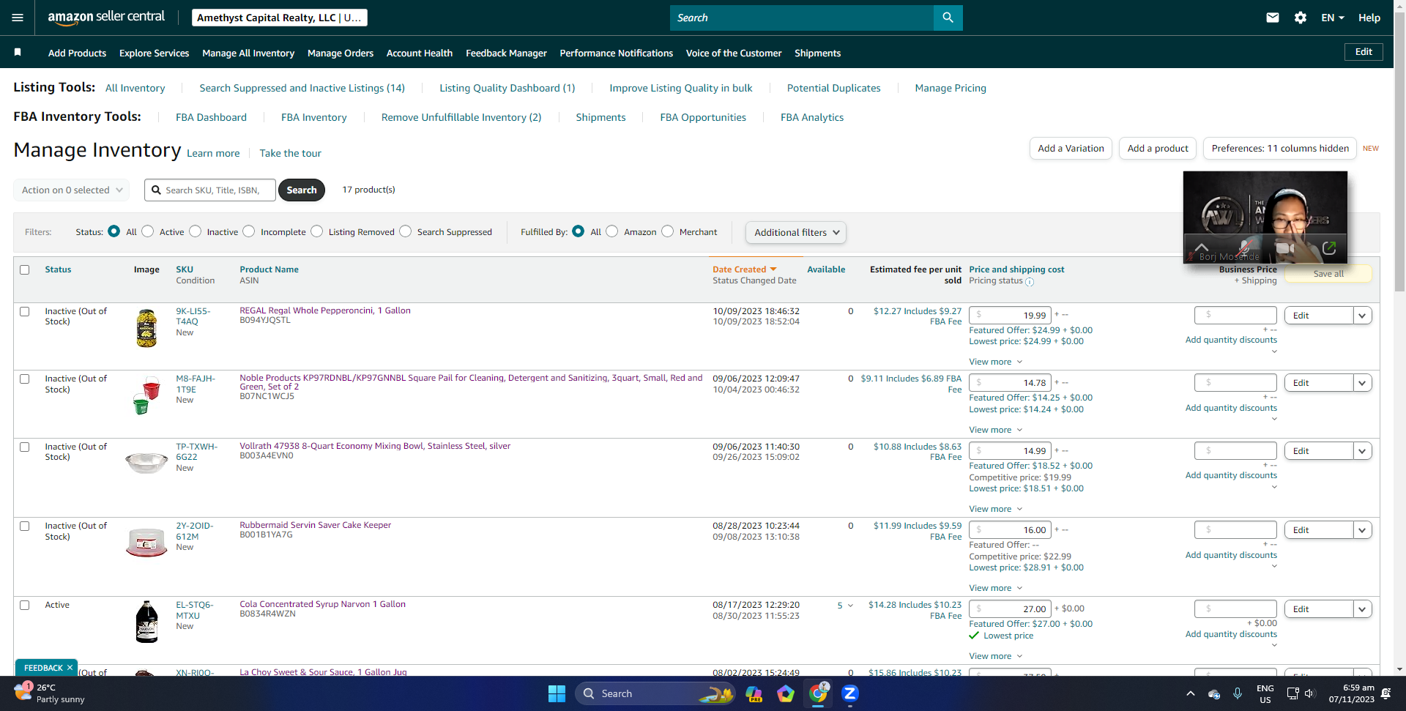The width and height of the screenshot is (1406, 711).
Task: Open the Regal Whole Pepperoncini product image
Action: (146, 327)
